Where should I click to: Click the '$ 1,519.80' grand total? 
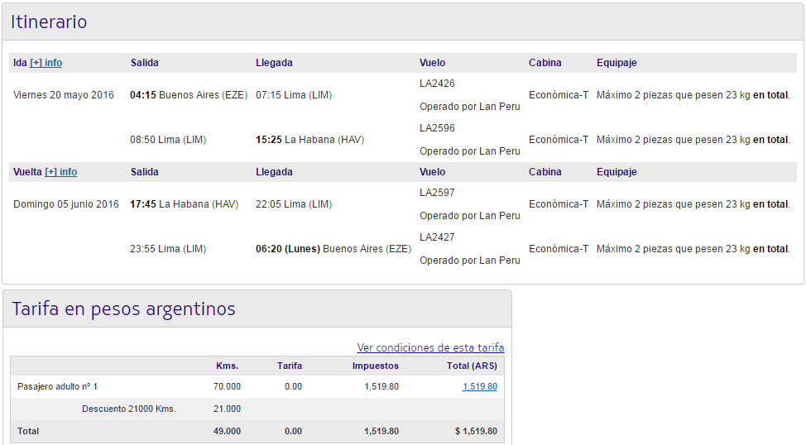pyautogui.click(x=476, y=431)
